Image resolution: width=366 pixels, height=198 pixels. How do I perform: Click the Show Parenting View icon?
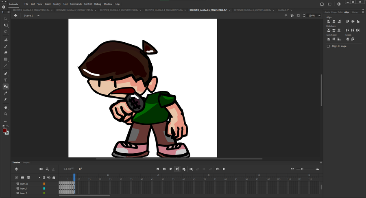[x=47, y=169]
